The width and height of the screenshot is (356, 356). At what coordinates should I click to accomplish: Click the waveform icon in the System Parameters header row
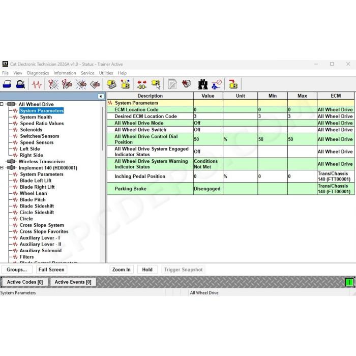(x=110, y=103)
